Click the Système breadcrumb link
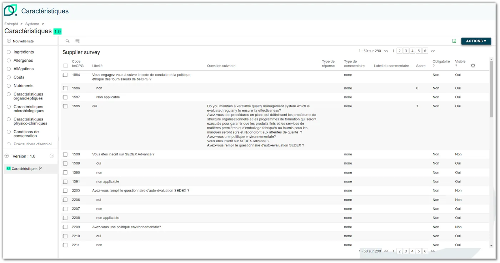This screenshot has width=500, height=263. pyautogui.click(x=32, y=24)
